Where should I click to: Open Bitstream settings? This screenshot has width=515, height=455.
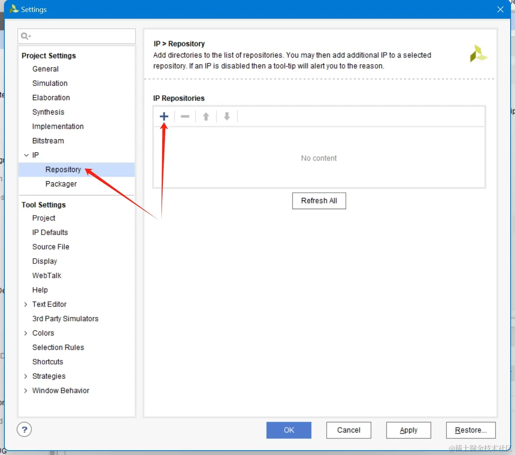48,141
